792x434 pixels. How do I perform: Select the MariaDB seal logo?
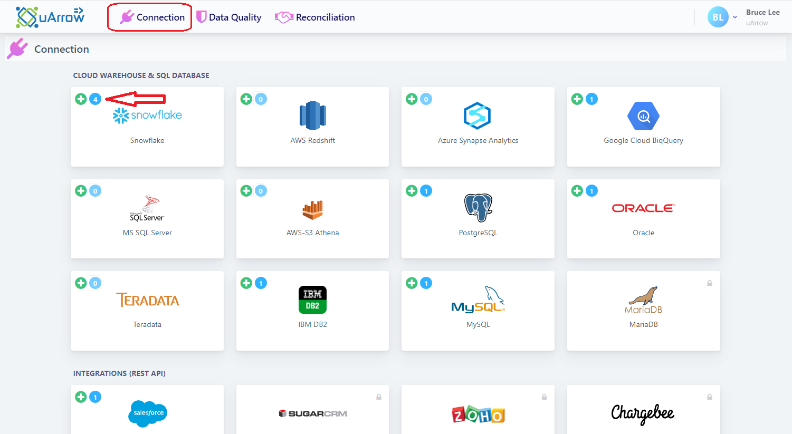(643, 301)
